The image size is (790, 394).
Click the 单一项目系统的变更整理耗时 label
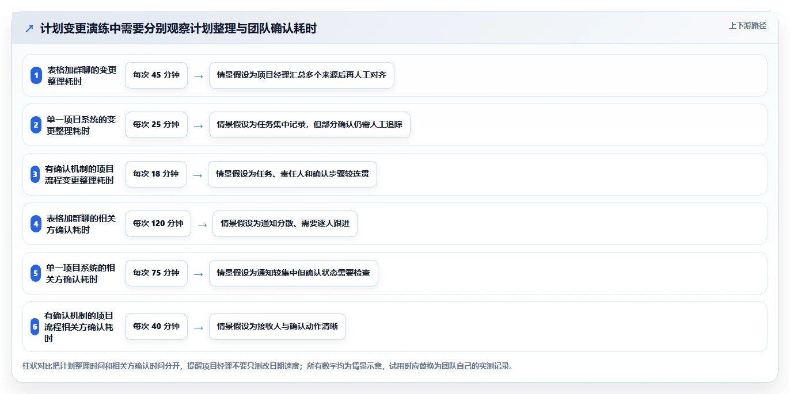pos(81,125)
